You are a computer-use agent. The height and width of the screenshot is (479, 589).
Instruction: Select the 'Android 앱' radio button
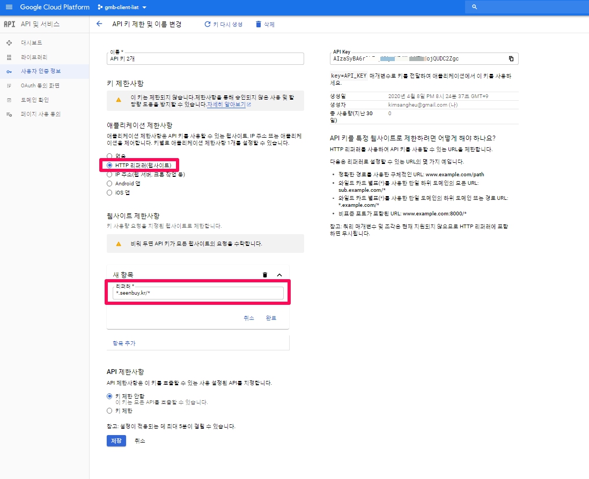(109, 183)
